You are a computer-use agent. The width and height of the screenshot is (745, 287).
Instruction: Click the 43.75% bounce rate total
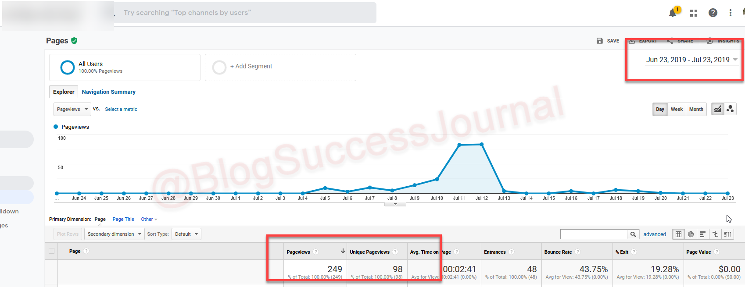coord(594,269)
